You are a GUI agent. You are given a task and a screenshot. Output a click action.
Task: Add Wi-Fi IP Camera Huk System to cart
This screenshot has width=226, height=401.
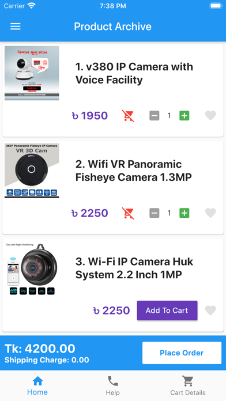click(167, 311)
